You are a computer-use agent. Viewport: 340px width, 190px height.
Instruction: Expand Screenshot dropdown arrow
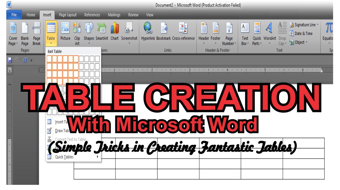(129, 44)
